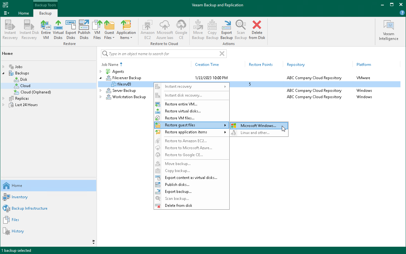Open Restore application items submenu
This screenshot has height=254, width=406.
(x=191, y=132)
